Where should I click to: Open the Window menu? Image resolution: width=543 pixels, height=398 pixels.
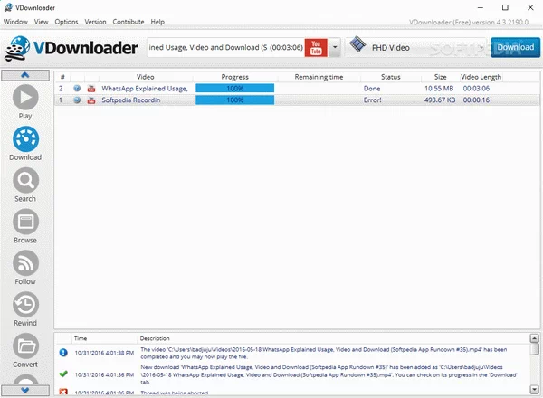(15, 22)
